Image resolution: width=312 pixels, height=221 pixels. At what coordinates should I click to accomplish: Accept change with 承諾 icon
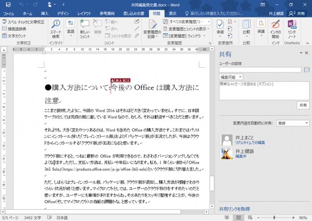(220, 29)
